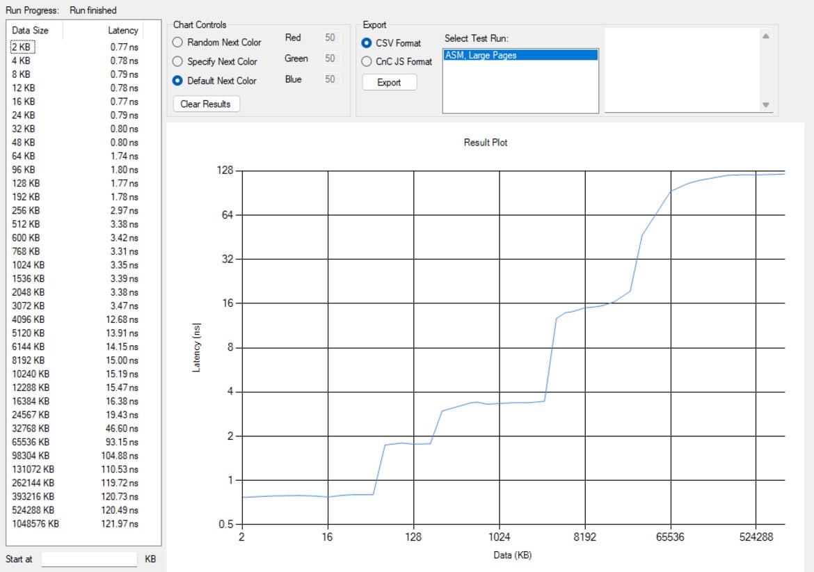814x572 pixels.
Task: Select the 10240 KB row
Action: click(x=75, y=374)
